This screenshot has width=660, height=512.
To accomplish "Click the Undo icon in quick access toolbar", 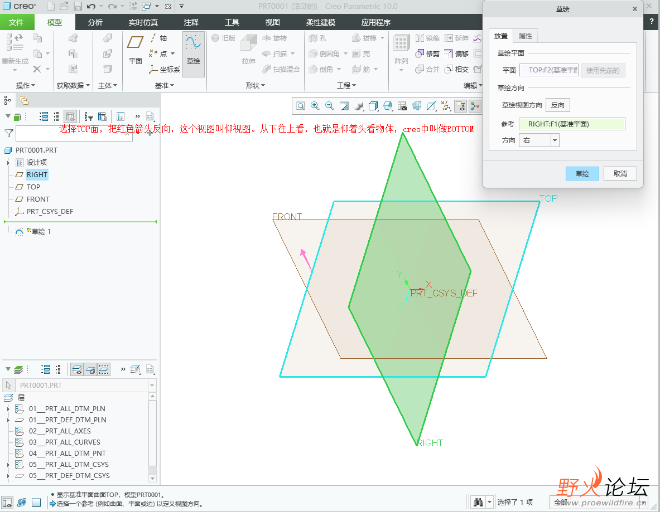I will [x=91, y=6].
